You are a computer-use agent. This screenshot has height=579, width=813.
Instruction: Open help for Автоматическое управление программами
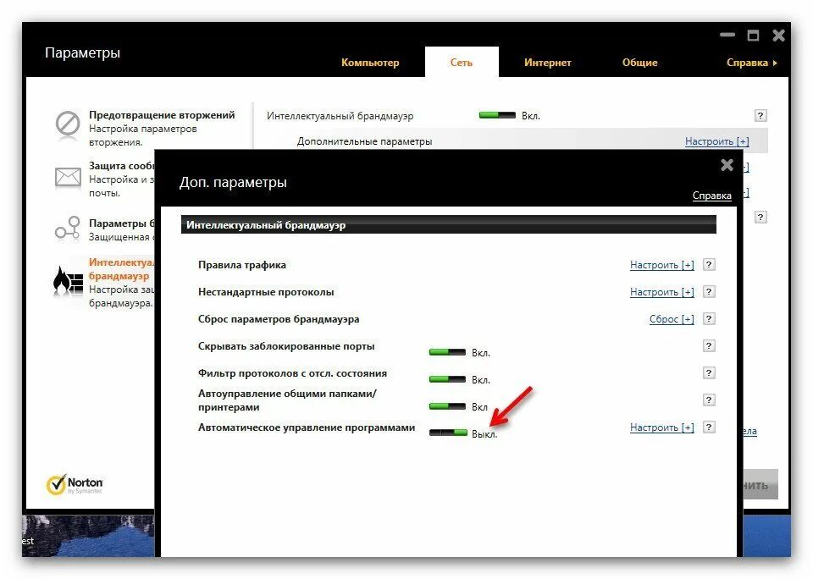(x=709, y=427)
